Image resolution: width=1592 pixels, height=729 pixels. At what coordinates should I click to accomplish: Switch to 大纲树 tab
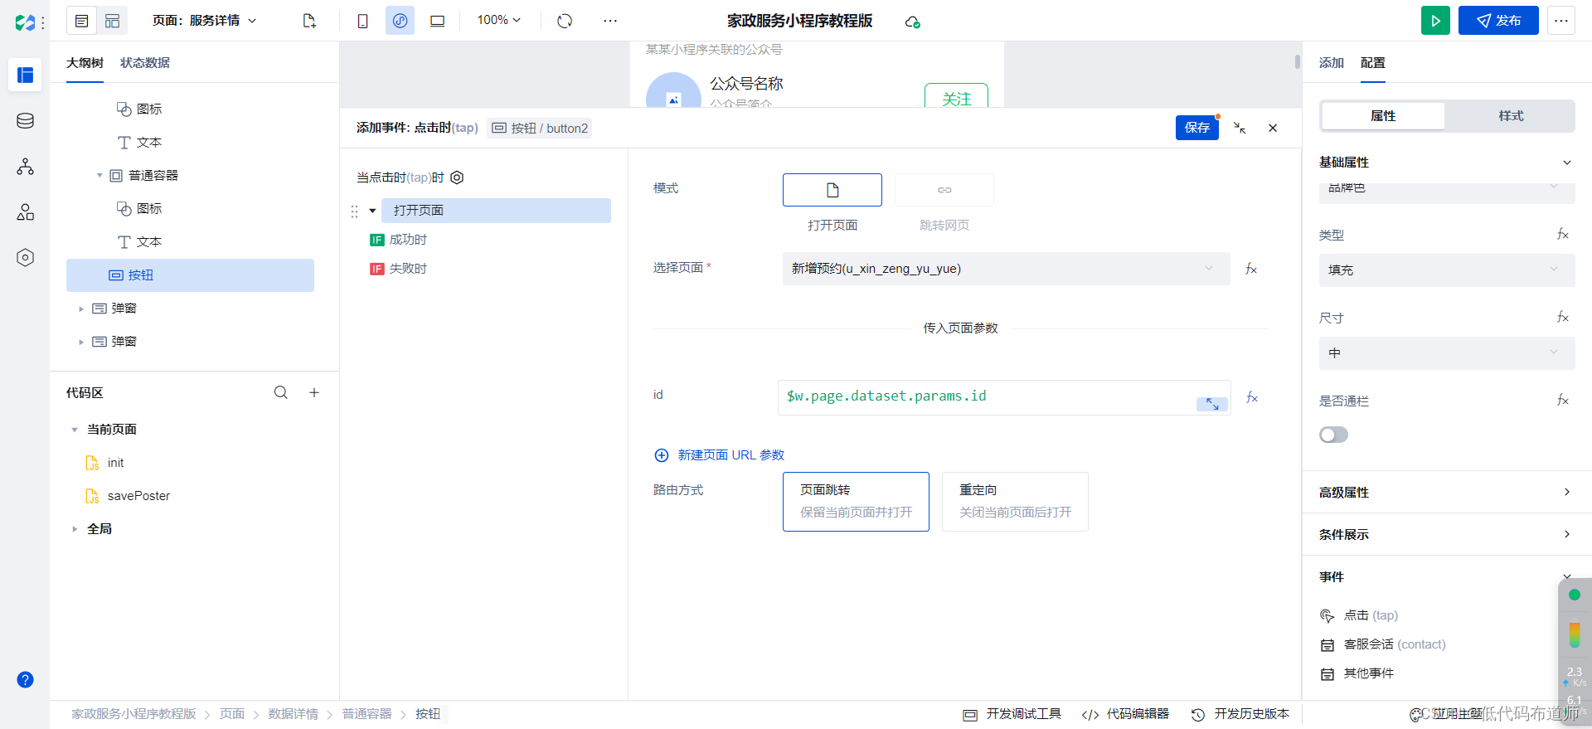click(x=85, y=63)
